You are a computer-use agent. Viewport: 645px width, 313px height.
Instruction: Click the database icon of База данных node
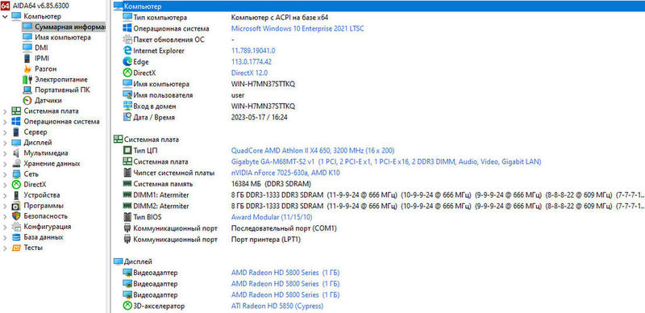16,238
